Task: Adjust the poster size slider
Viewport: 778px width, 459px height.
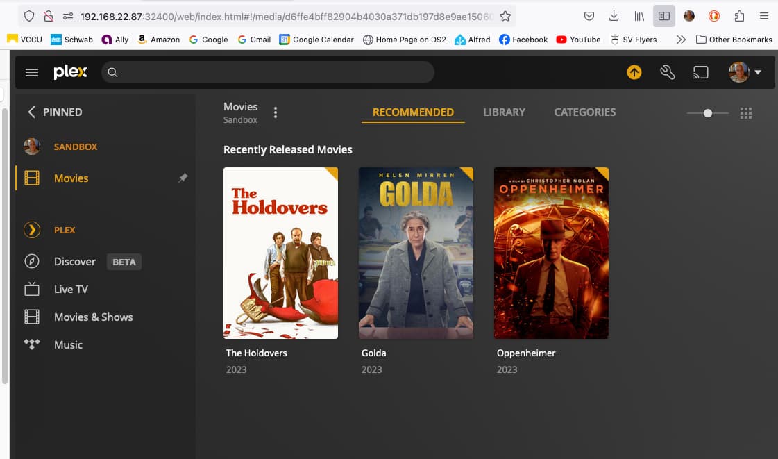Action: coord(707,113)
